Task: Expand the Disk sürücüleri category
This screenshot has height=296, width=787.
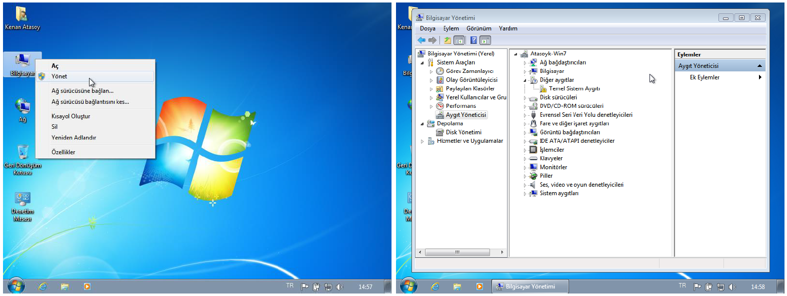Action: point(524,98)
